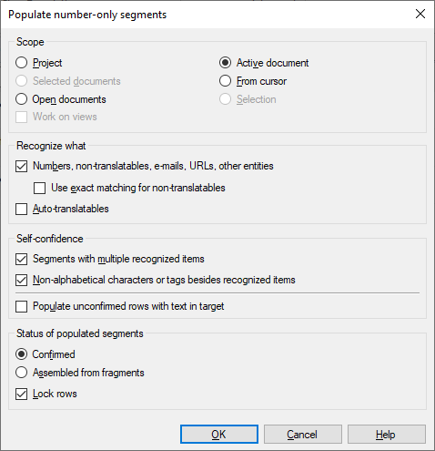The image size is (435, 451).
Task: Choose Open documents scope option
Action: click(21, 99)
